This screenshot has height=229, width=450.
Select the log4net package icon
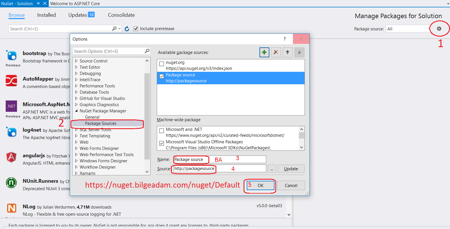coord(12,132)
